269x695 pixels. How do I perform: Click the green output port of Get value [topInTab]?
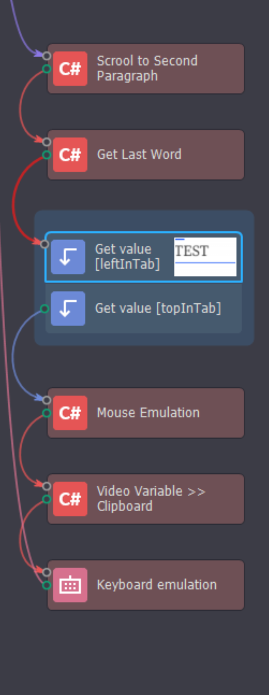coord(44,309)
